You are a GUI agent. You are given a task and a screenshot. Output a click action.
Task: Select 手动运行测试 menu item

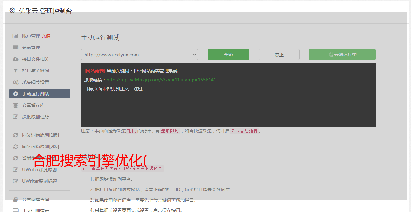tap(39, 94)
